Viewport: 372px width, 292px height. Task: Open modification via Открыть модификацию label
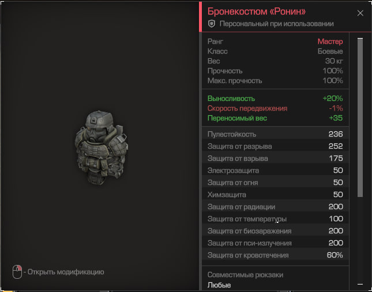point(67,271)
